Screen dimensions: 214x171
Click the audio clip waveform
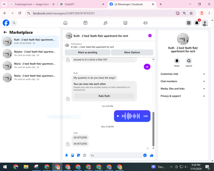coord(131,116)
